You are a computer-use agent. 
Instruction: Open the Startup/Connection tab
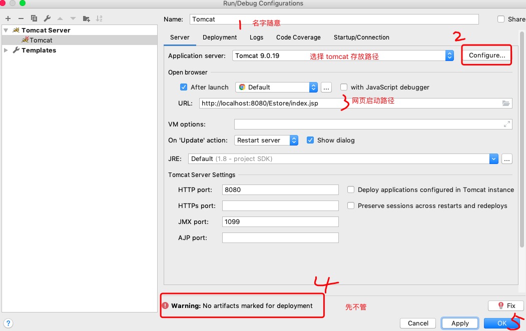pos(361,37)
